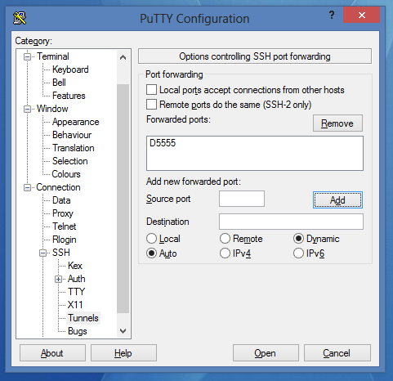The width and height of the screenshot is (393, 381).
Task: Select the Dynamic radio button
Action: pos(298,239)
